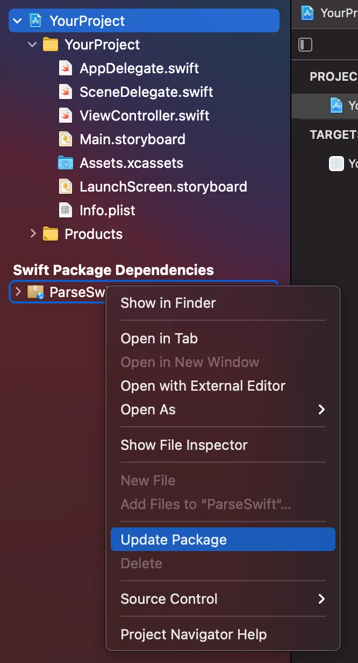358x663 pixels.
Task: Click the LaunchScreen.storyboard file icon
Action: click(x=66, y=187)
